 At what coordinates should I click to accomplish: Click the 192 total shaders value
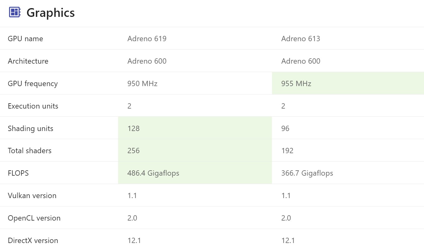tap(287, 151)
